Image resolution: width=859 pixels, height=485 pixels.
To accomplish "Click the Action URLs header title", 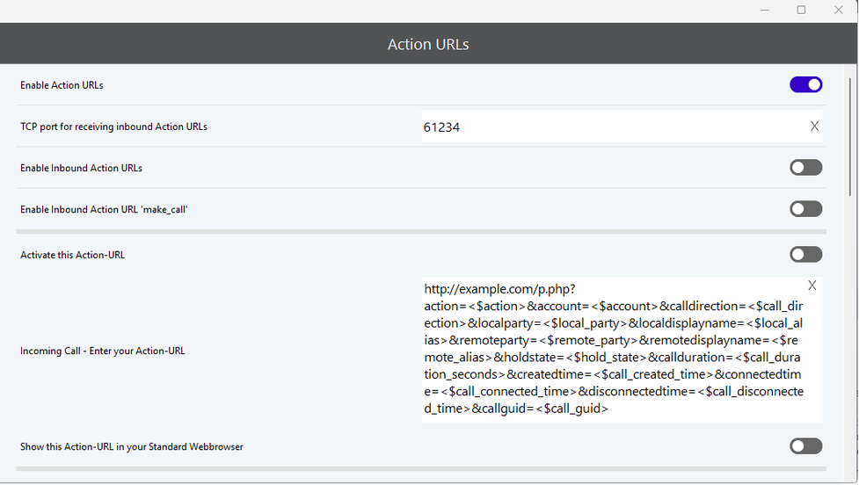I will point(428,44).
